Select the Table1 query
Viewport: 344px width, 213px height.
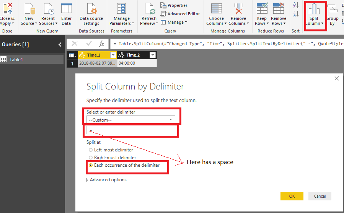(32, 59)
